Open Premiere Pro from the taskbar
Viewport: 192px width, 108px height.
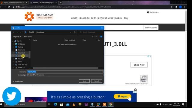click(x=86, y=104)
